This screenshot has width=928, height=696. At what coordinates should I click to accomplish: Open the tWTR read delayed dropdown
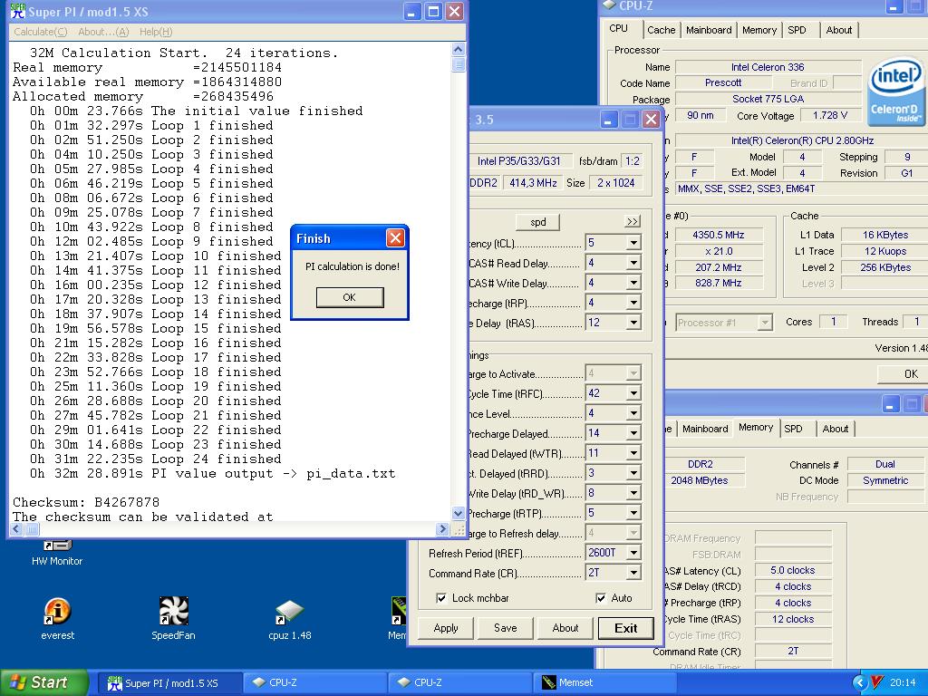click(x=633, y=453)
